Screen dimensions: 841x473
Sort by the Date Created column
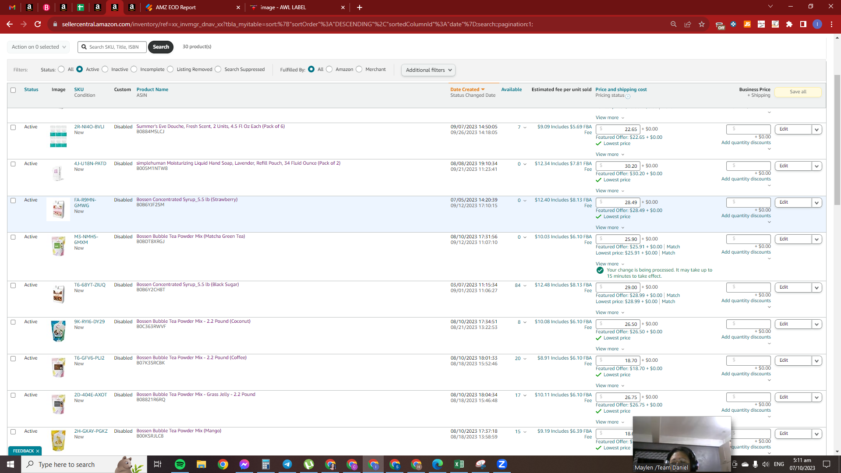tap(467, 89)
